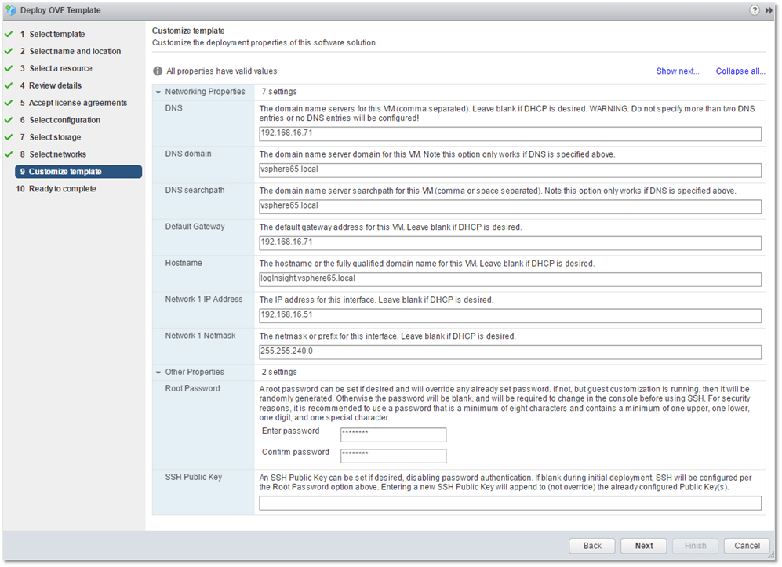
Task: Collapse the Other Properties section
Action: pyautogui.click(x=158, y=373)
